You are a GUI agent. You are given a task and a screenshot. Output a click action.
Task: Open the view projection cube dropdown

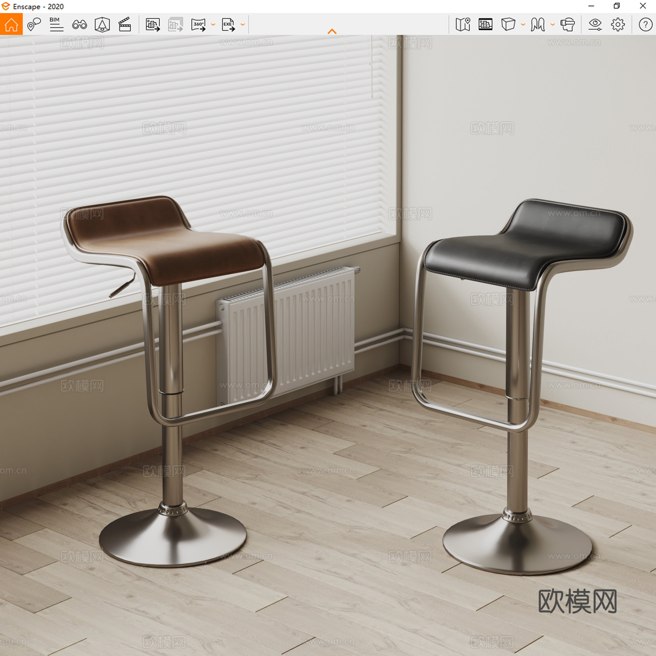click(523, 24)
